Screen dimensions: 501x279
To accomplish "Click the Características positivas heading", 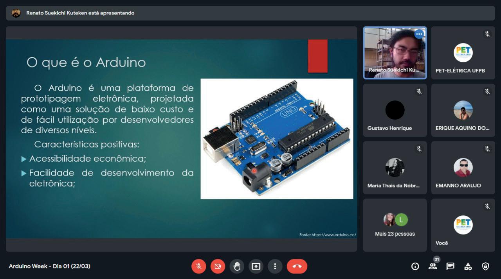I will [87, 145].
